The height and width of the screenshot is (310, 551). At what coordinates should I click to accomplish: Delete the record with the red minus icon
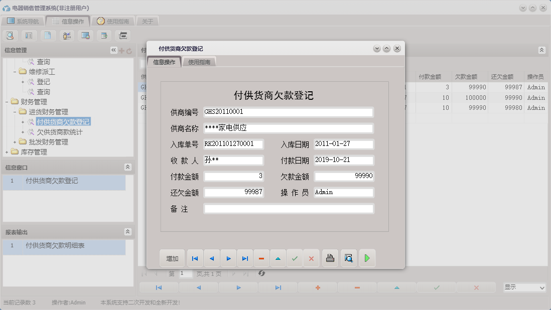[x=261, y=258]
